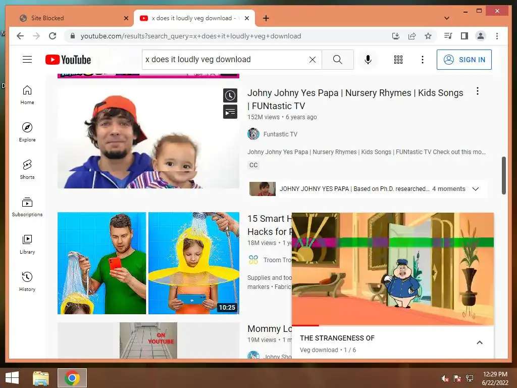Viewport: 517px width, 388px height.
Task: Open Subscriptions in the sidebar
Action: (27, 207)
